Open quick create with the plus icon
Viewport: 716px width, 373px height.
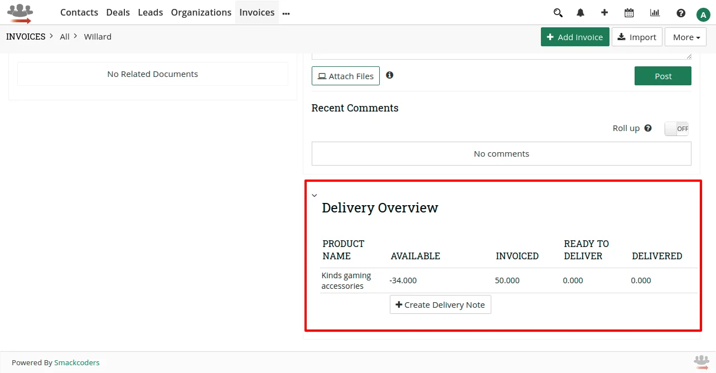click(604, 12)
